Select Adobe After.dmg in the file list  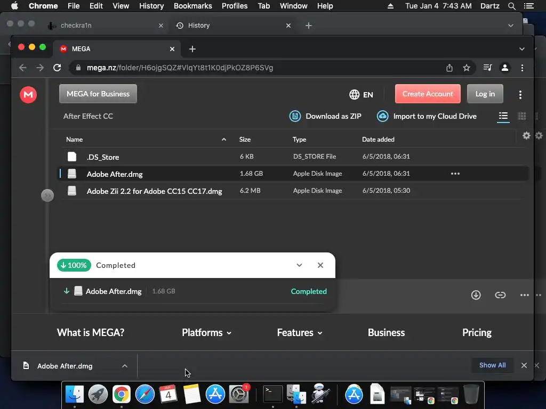(293, 174)
